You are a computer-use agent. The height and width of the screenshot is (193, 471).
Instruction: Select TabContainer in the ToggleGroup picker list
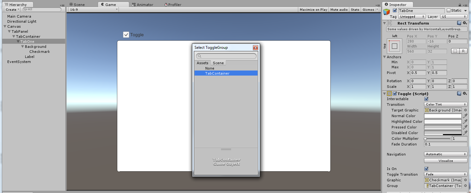[x=226, y=73]
